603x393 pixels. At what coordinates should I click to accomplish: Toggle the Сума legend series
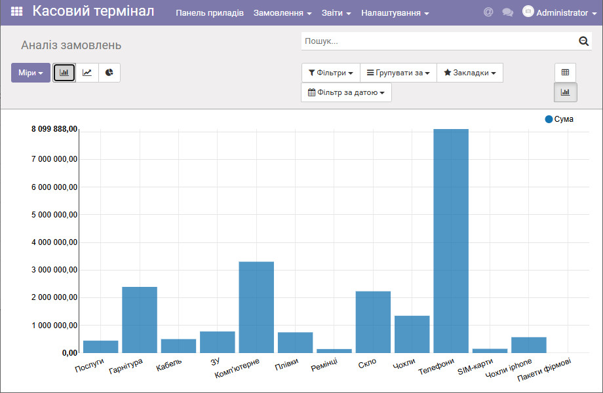pyautogui.click(x=559, y=119)
